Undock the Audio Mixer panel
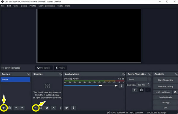178x114 pixels. (x=123, y=74)
